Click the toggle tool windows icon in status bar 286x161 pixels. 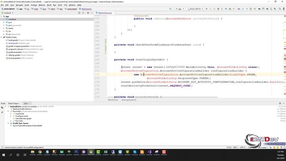(2, 147)
